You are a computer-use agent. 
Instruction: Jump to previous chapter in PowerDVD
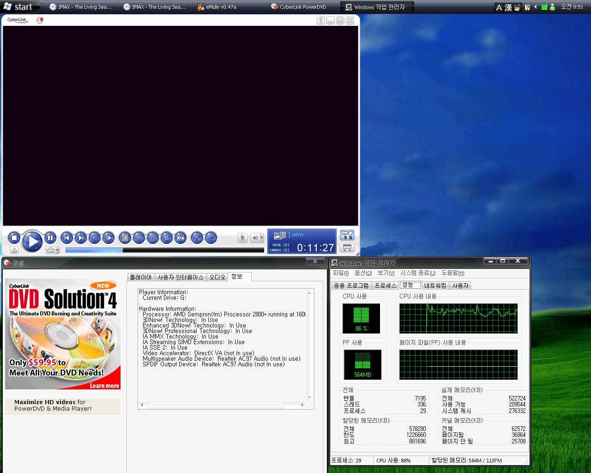pos(67,238)
